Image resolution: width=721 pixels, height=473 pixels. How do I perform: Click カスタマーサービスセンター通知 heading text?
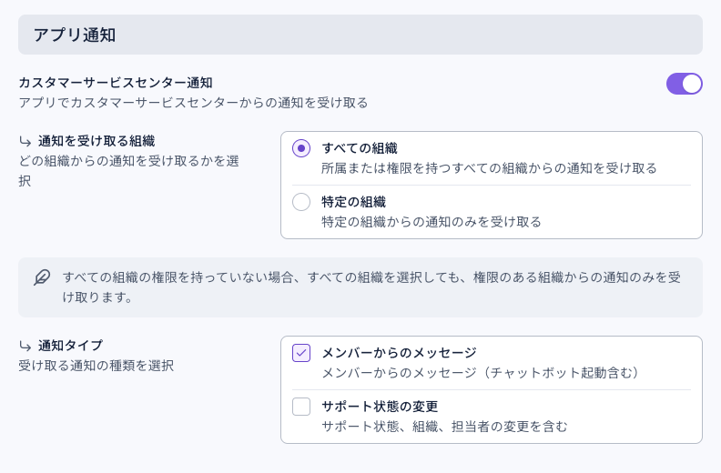click(116, 83)
